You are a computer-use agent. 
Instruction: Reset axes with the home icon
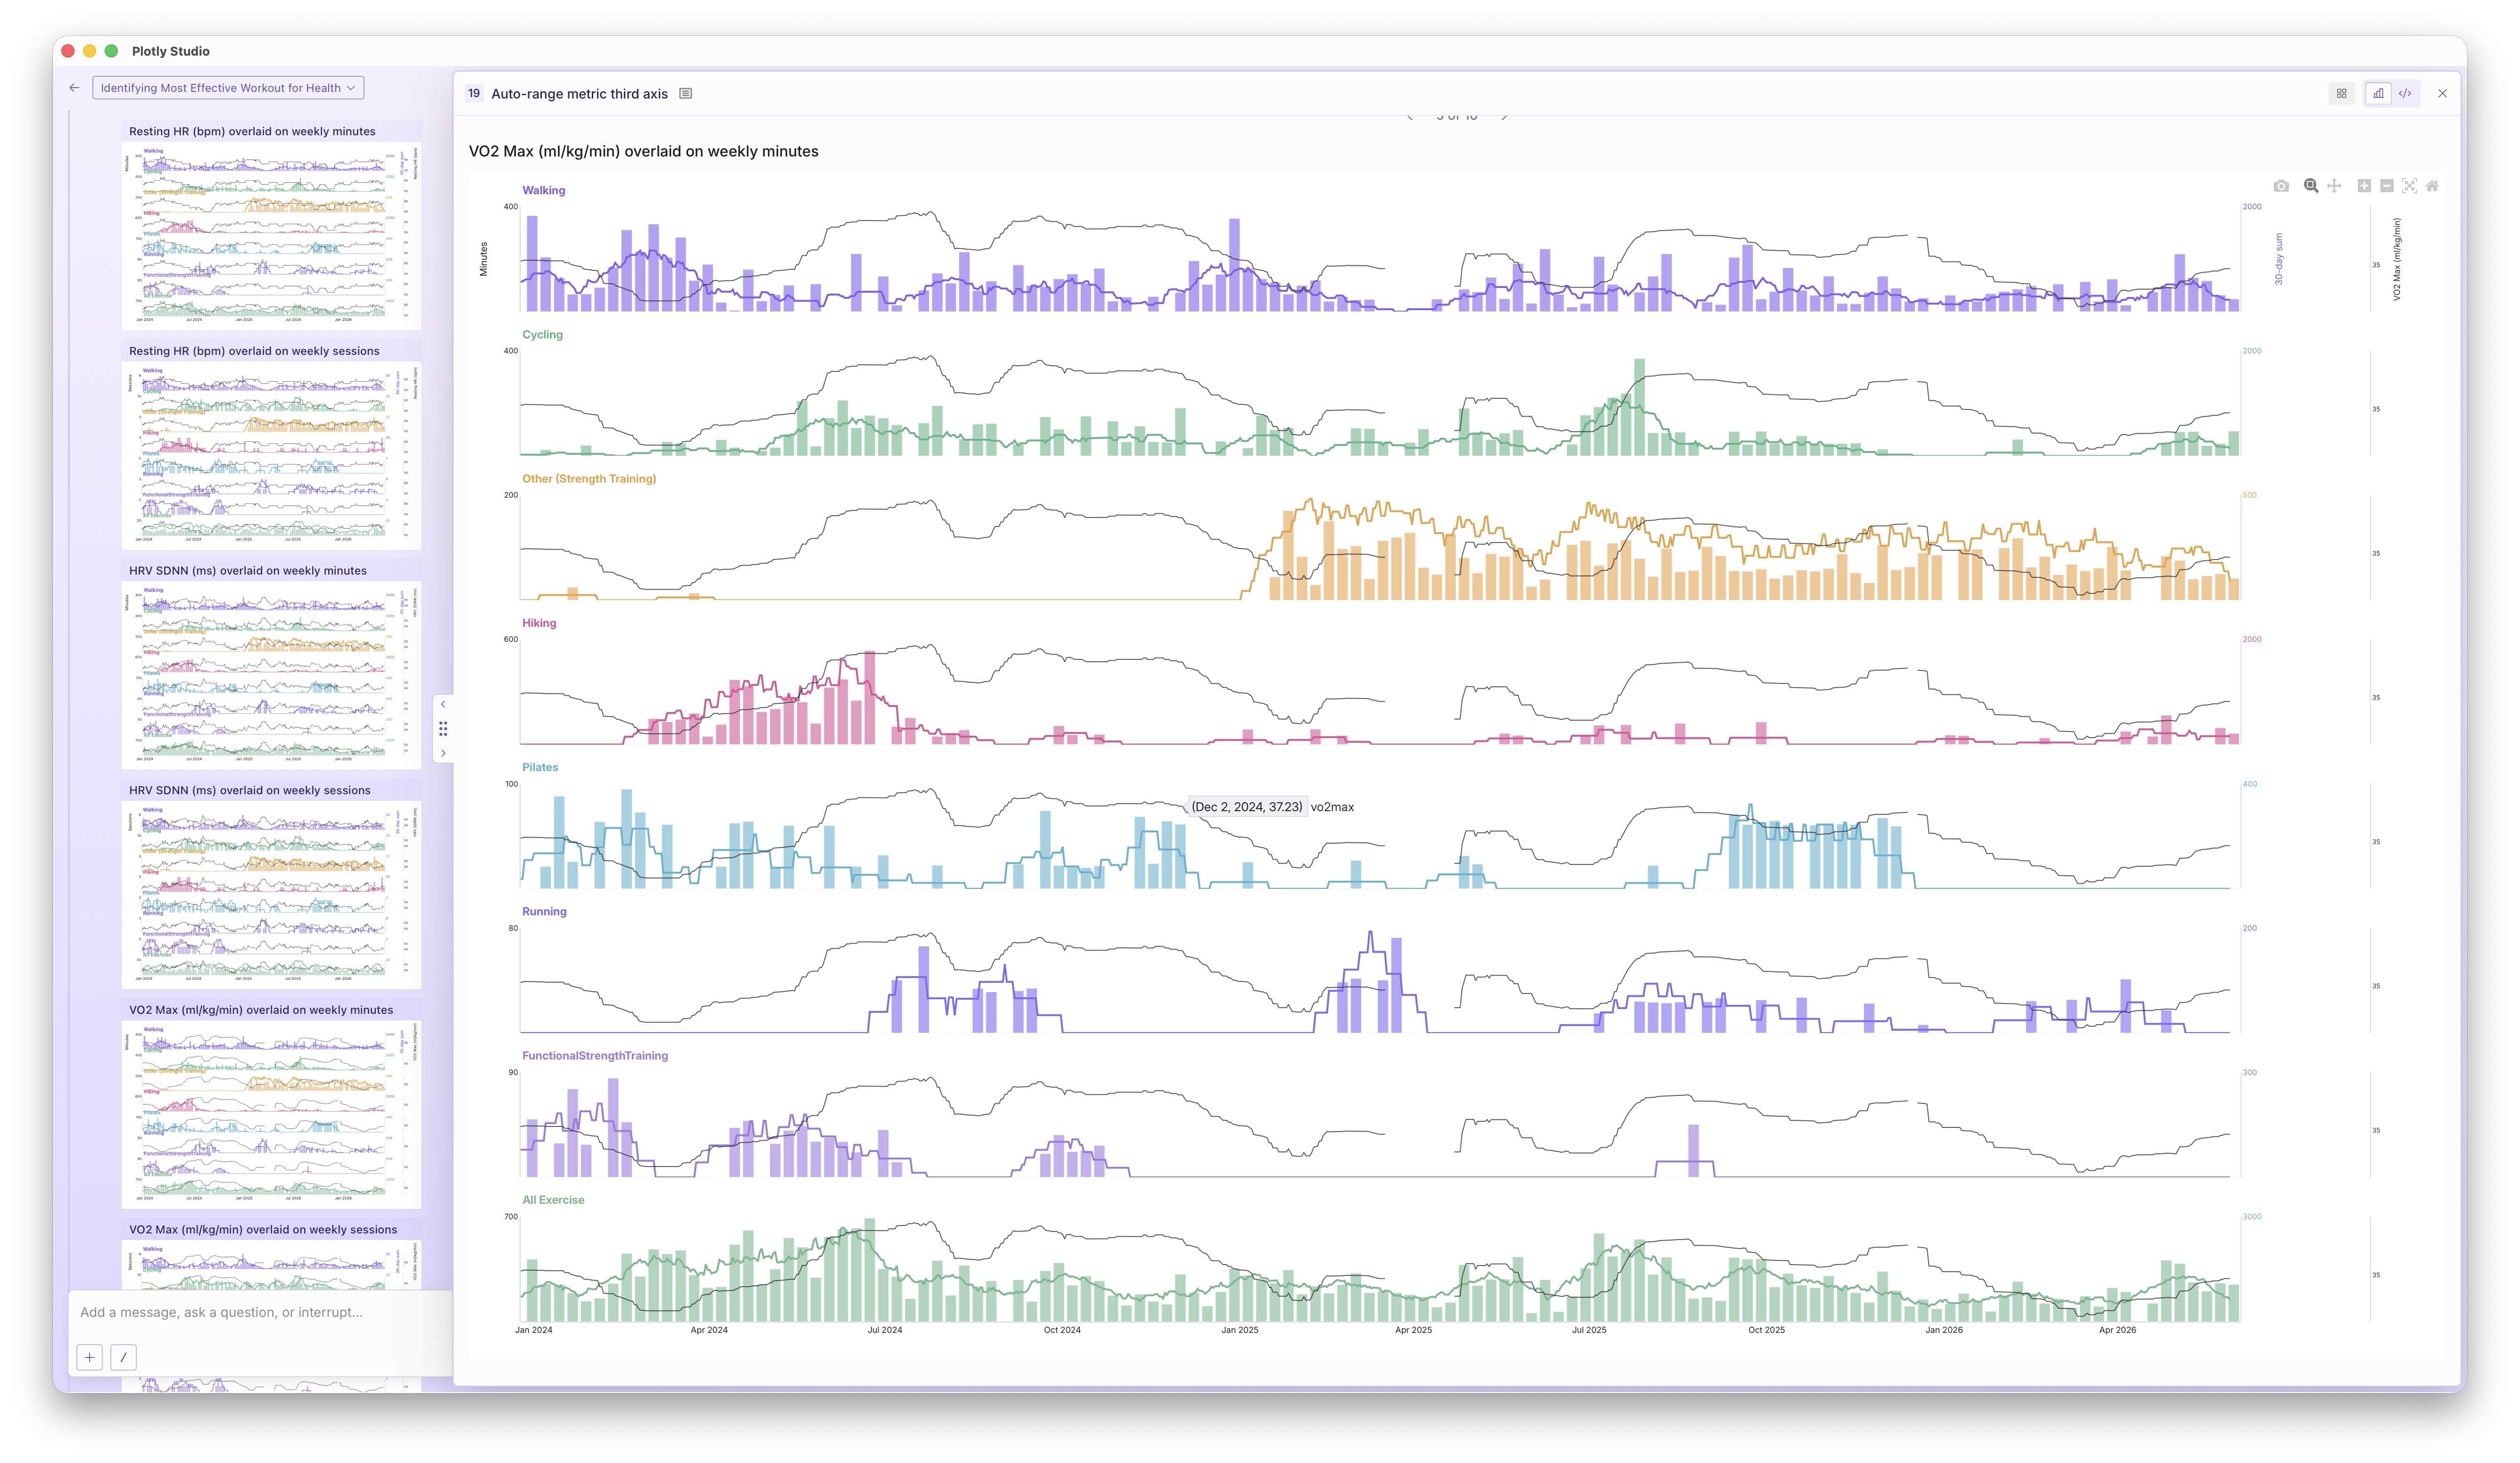(x=2432, y=186)
